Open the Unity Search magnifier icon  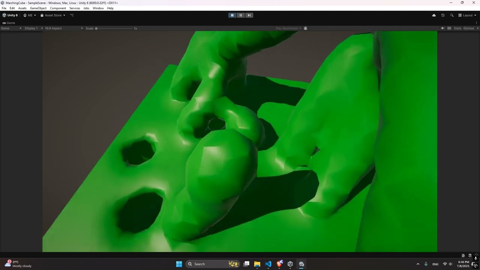point(452,15)
